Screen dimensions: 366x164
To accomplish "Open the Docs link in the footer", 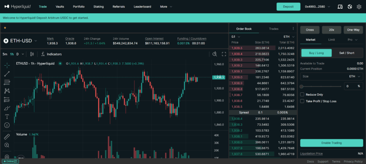I will [x=310, y=161].
